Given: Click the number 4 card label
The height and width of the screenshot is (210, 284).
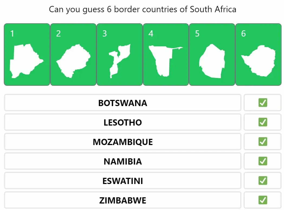Looking at the screenshot, I should tap(151, 34).
